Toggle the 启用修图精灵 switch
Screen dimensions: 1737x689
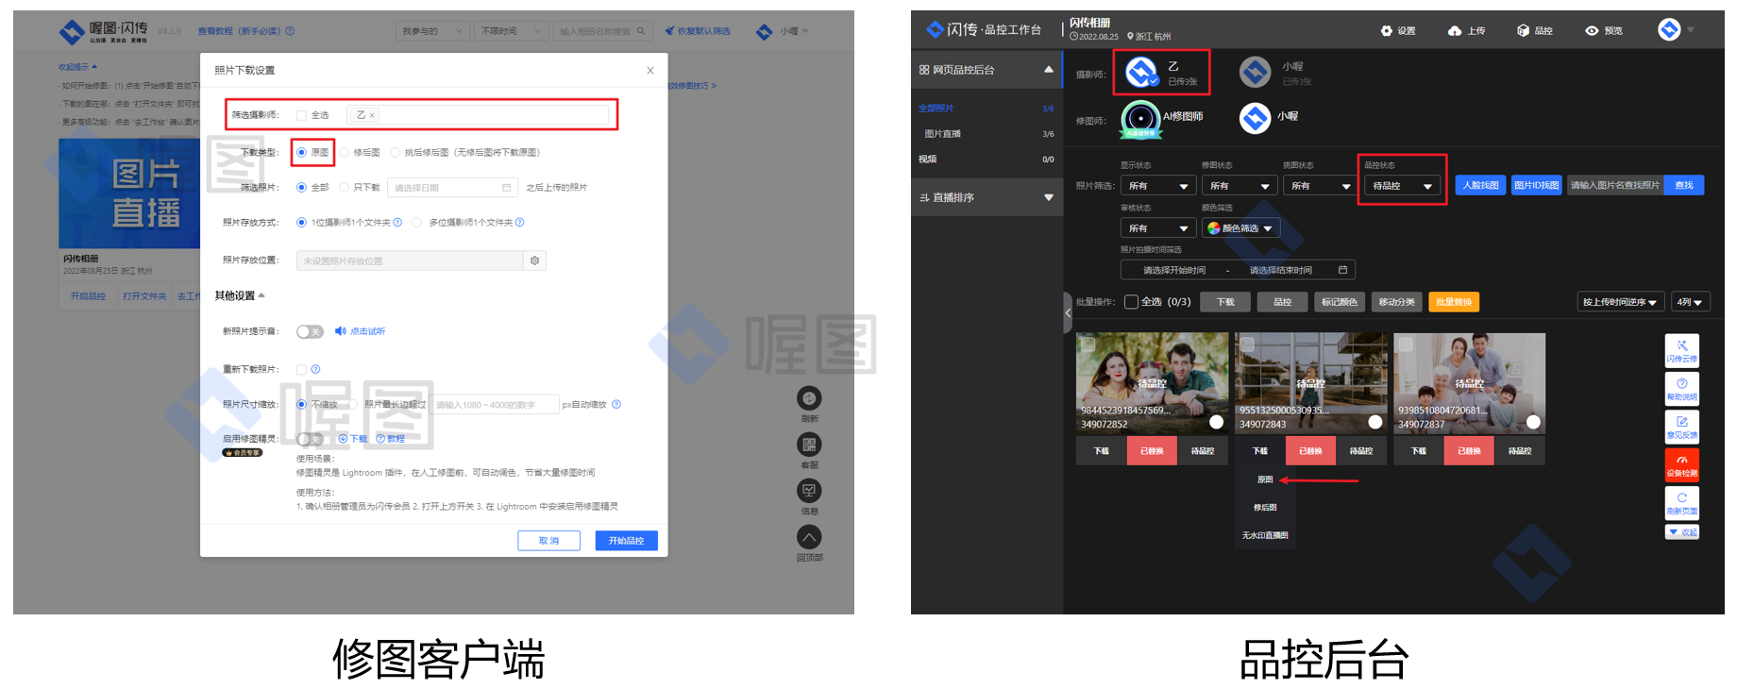[310, 439]
